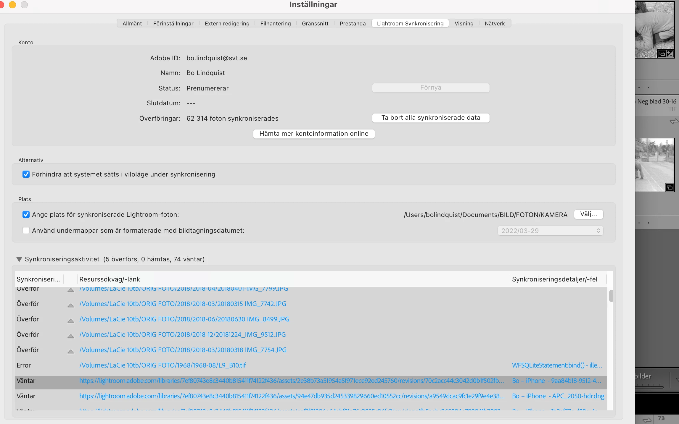This screenshot has width=679, height=424.
Task: Toggle 'Ange plats för synkroniserade Lightroom-foton' checkbox
Action: (x=26, y=214)
